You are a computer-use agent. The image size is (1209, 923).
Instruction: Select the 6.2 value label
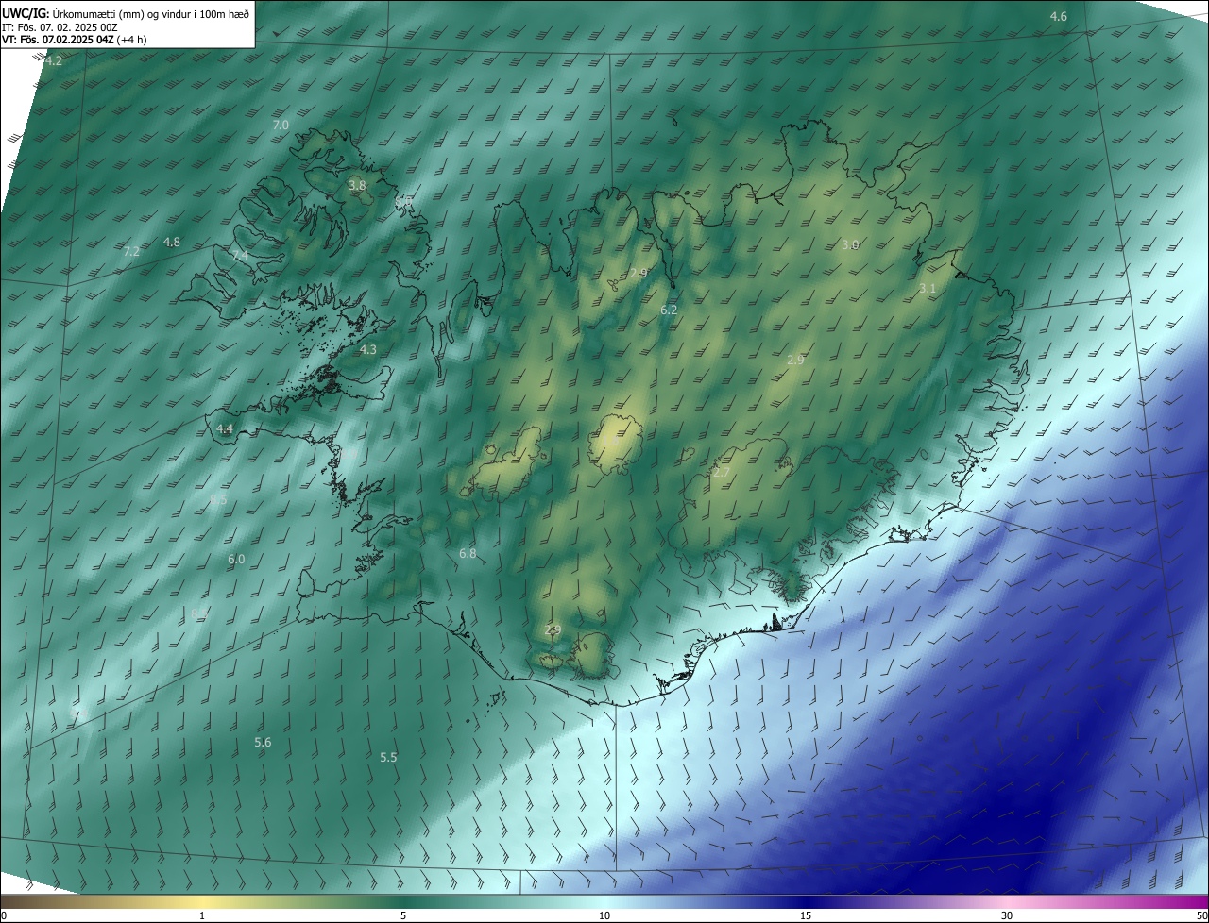coord(669,310)
